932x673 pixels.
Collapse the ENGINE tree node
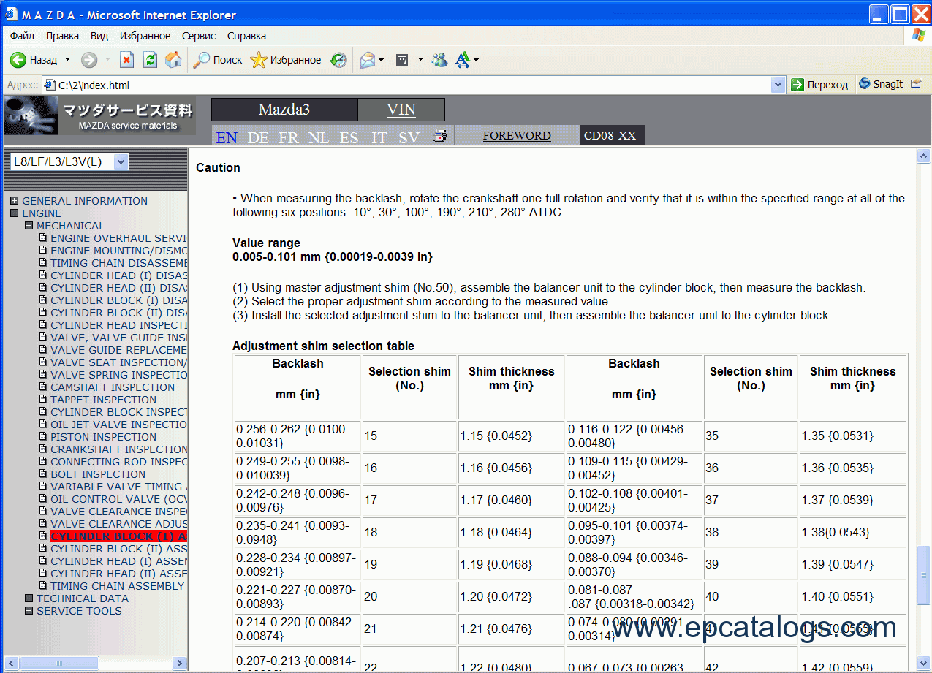(x=15, y=213)
